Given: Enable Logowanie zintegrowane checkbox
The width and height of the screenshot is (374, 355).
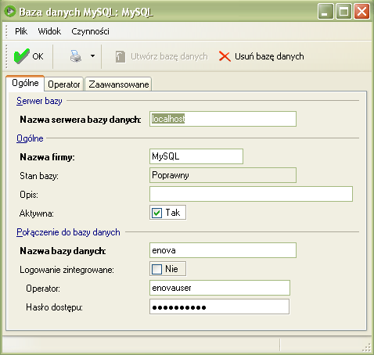Looking at the screenshot, I should coord(156,269).
